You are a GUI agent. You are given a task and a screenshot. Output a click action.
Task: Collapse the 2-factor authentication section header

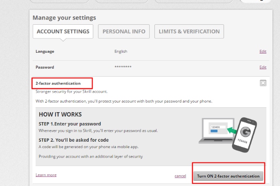coord(58,83)
